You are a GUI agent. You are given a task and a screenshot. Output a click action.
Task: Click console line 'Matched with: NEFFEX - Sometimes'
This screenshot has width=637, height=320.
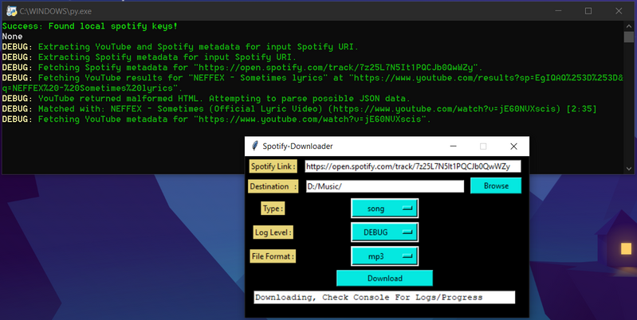(x=300, y=109)
